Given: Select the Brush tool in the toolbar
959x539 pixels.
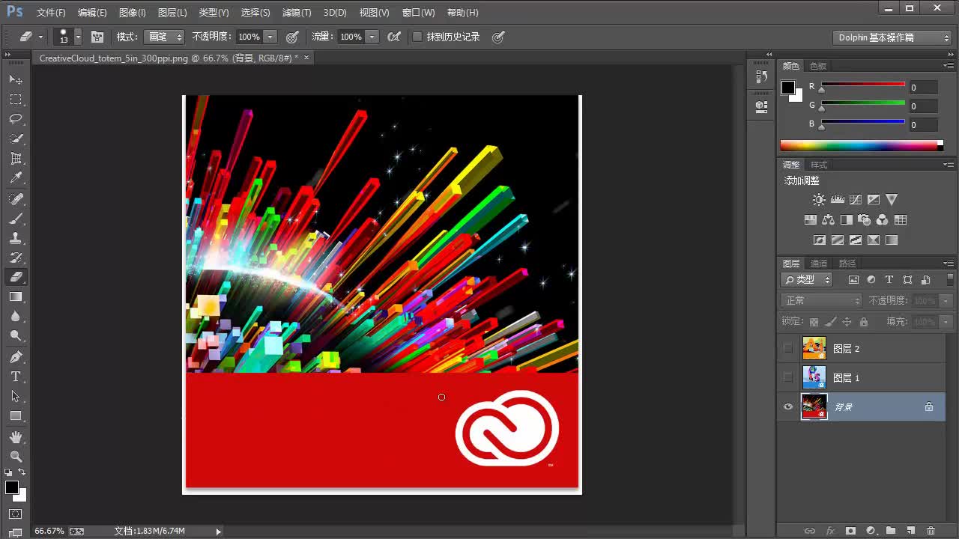Looking at the screenshot, I should point(15,219).
